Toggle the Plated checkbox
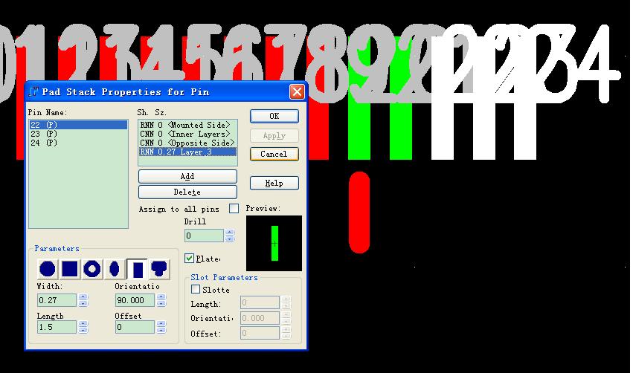The width and height of the screenshot is (633, 373). click(x=190, y=259)
